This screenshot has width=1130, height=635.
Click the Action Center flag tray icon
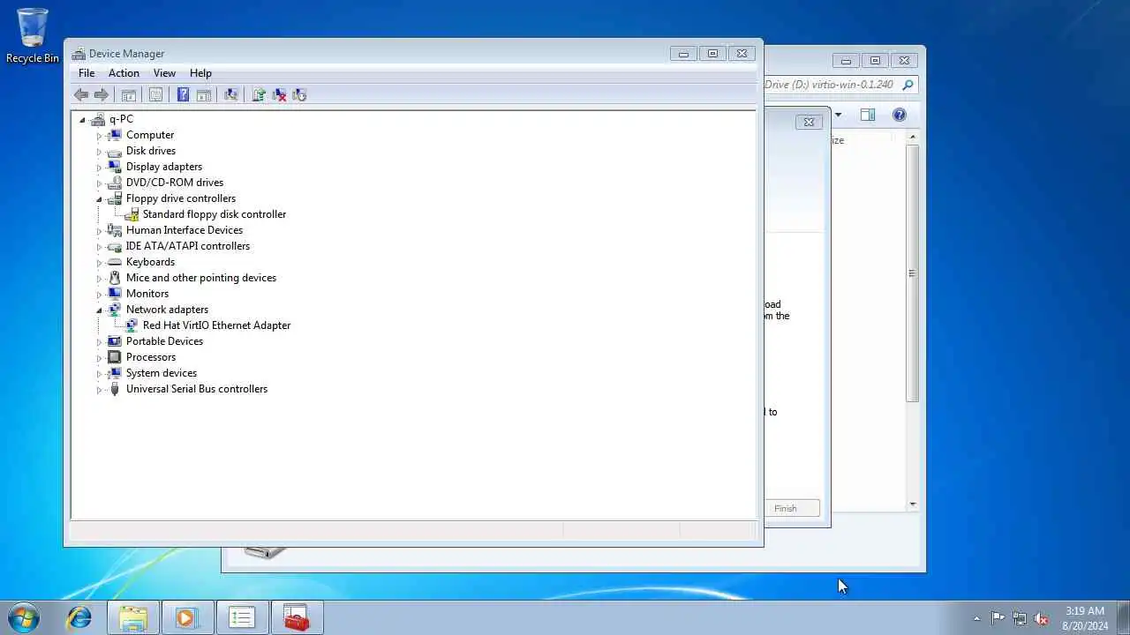998,618
